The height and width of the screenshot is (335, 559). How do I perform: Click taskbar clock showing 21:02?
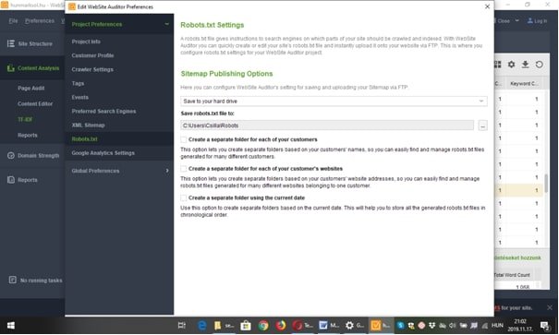point(520,325)
